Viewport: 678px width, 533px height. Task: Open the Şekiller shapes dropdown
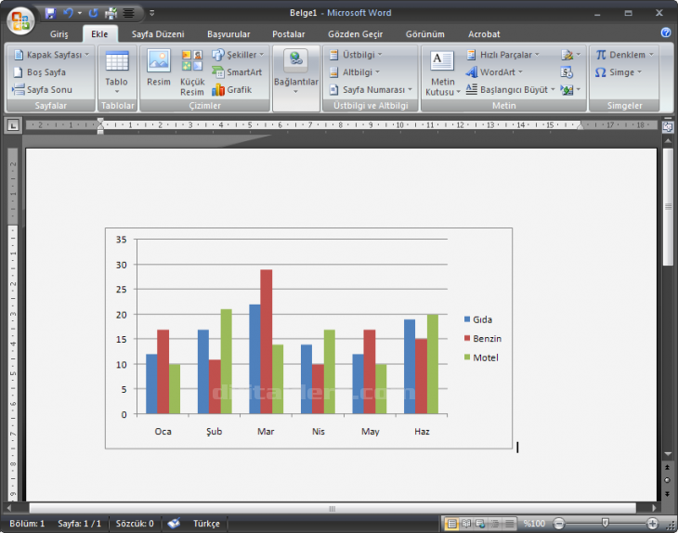[262, 55]
